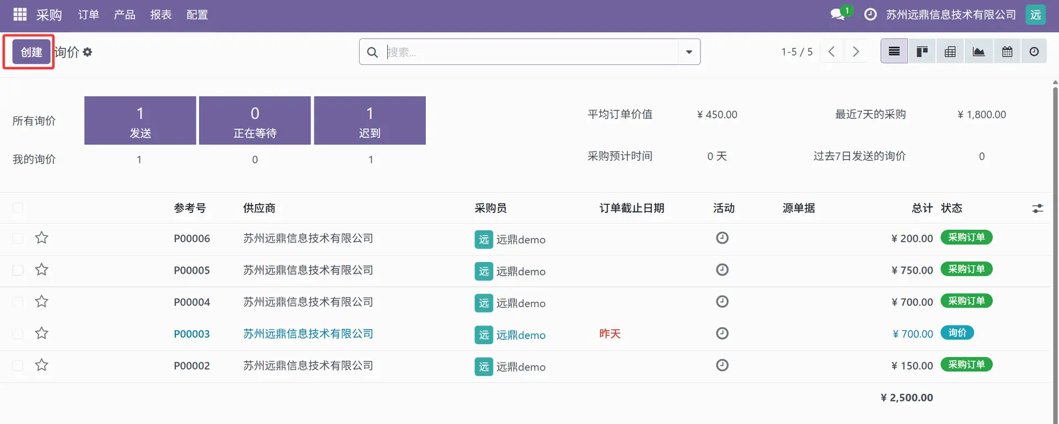
Task: Open the apps grid menu icon
Action: [20, 15]
